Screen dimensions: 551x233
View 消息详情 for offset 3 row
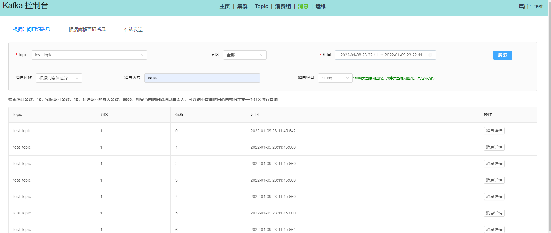[494, 180]
